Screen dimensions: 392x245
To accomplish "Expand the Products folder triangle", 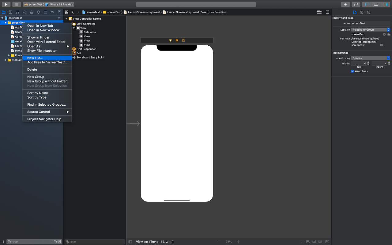I will (6, 60).
